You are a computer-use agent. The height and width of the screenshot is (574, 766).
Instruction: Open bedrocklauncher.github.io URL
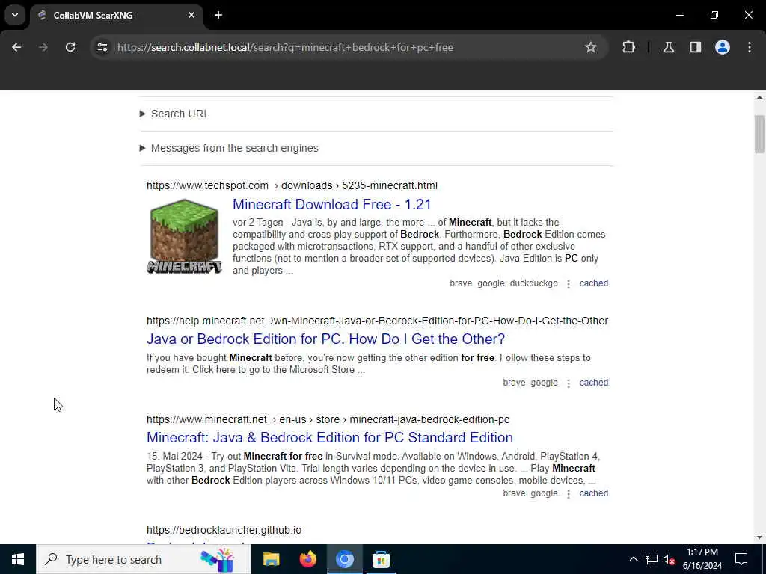(224, 530)
